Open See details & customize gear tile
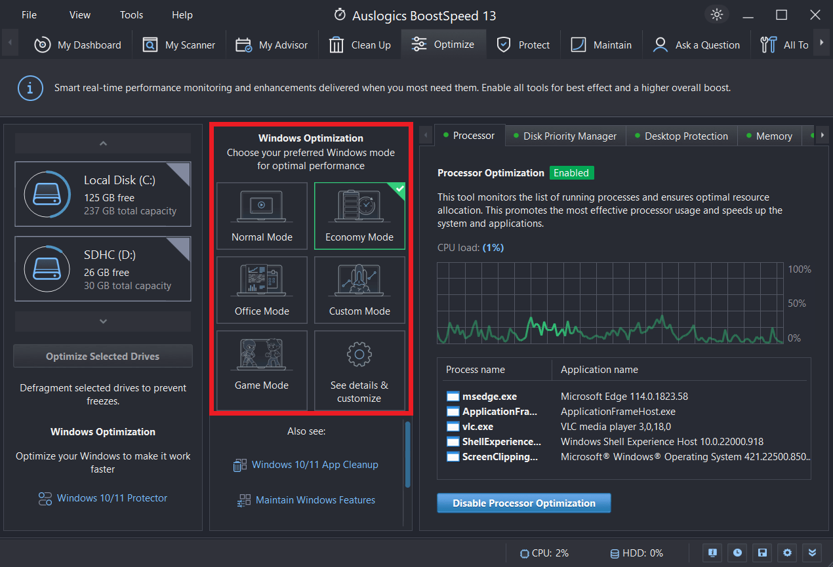Screen dimensions: 833x567 (x=359, y=370)
